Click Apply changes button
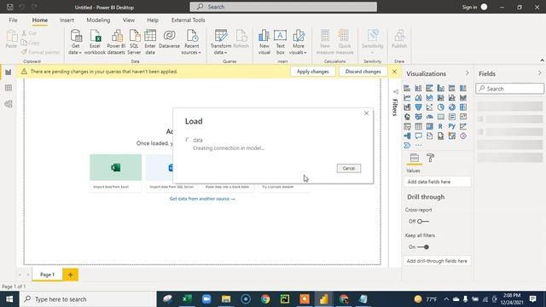 point(313,72)
